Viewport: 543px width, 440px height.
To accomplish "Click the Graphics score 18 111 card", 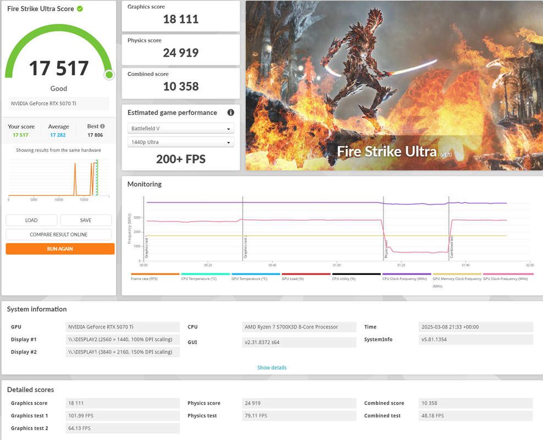I will (181, 16).
